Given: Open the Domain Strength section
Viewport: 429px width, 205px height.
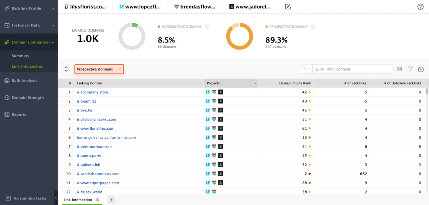Looking at the screenshot, I should click(29, 97).
